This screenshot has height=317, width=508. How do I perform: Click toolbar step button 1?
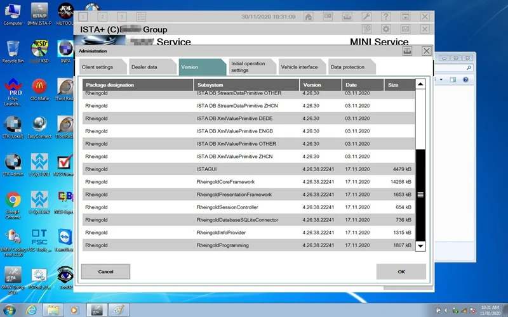[x=83, y=17]
